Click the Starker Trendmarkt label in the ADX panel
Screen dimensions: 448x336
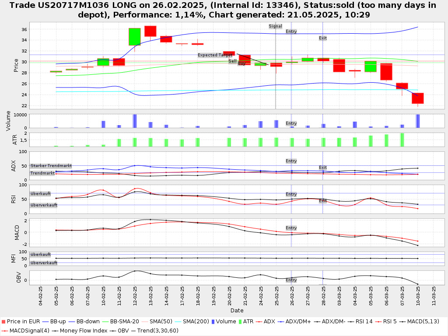[x=51, y=166]
